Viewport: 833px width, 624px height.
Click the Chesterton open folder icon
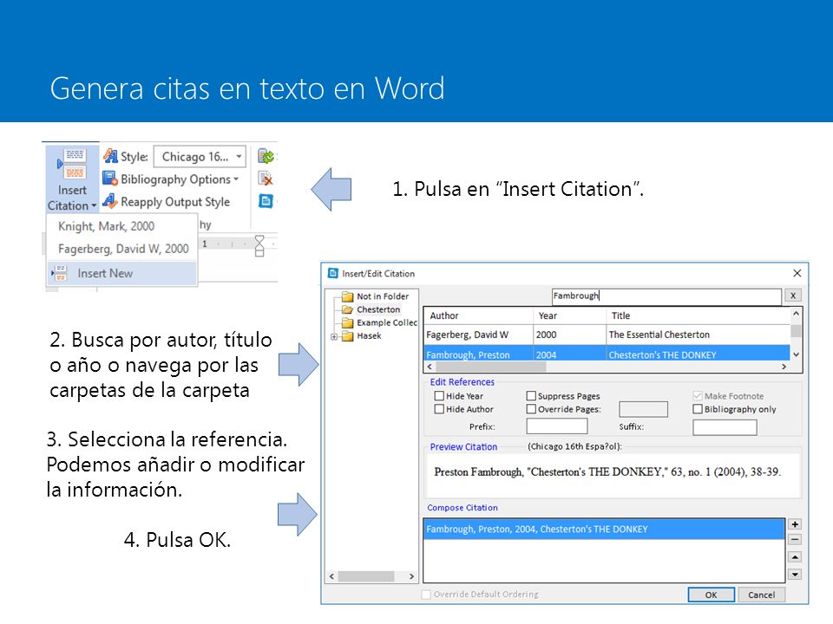click(x=348, y=309)
